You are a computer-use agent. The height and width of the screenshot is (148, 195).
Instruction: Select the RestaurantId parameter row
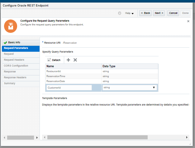pyautogui.click(x=102, y=71)
